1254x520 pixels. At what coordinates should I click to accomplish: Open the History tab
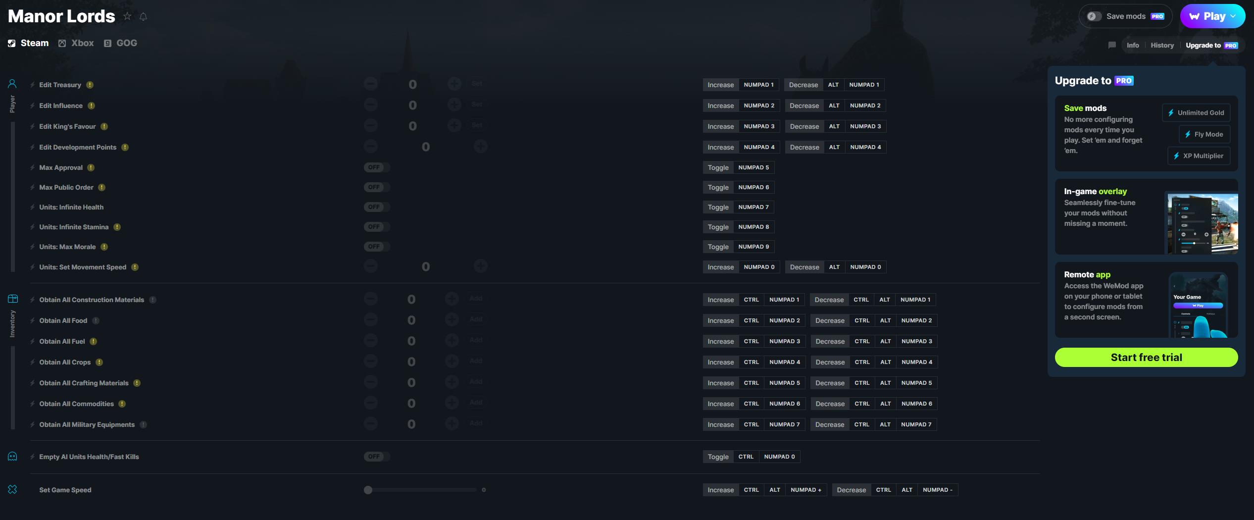coord(1162,45)
